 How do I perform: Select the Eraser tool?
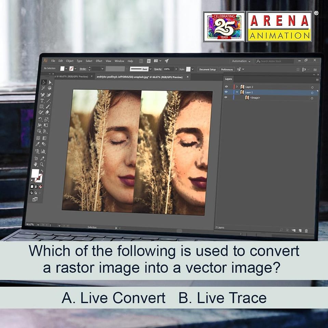[47, 112]
